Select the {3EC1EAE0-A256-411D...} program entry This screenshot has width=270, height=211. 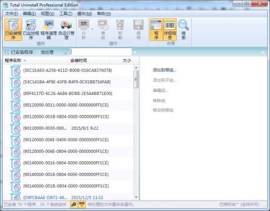click(x=68, y=70)
